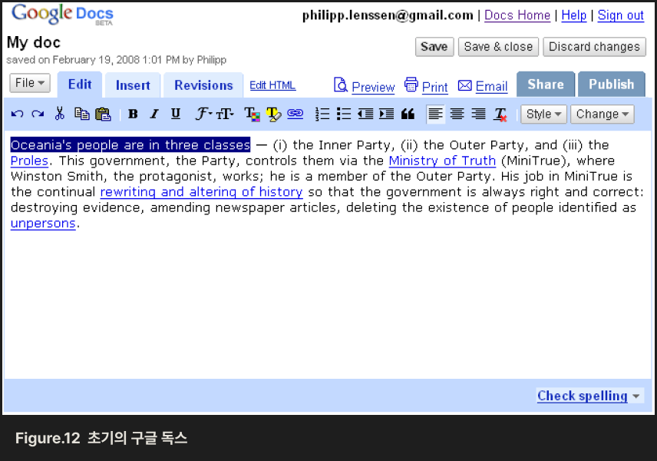Expand the Style dropdown

coord(543,114)
